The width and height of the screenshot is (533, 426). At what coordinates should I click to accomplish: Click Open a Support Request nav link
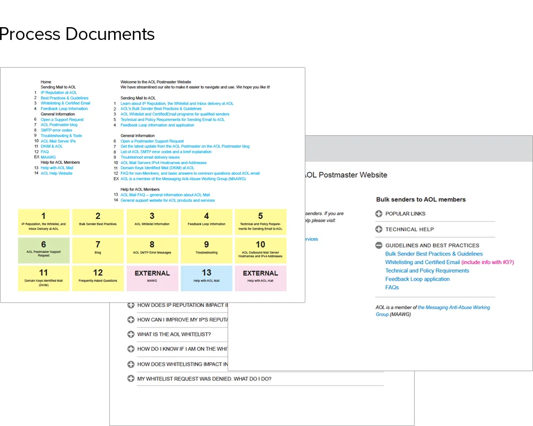(x=62, y=120)
